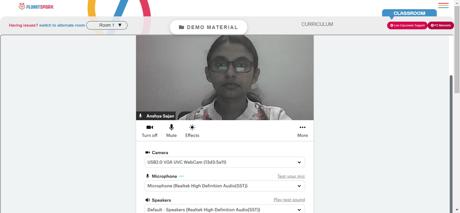Open the Microphone device dropdown
Viewport: 460px width, 213px height.
[x=225, y=186]
